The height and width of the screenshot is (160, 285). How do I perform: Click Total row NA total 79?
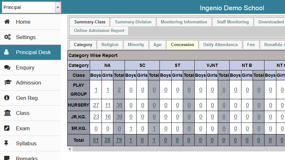(119, 140)
